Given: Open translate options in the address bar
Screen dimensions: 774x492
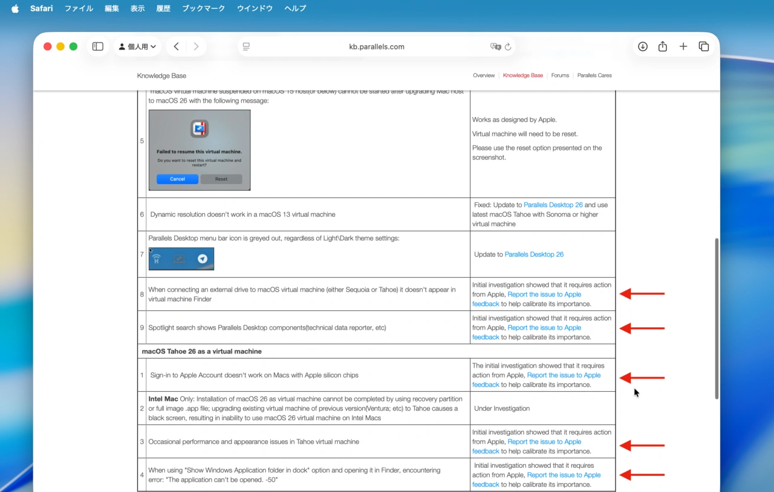Looking at the screenshot, I should click(495, 46).
